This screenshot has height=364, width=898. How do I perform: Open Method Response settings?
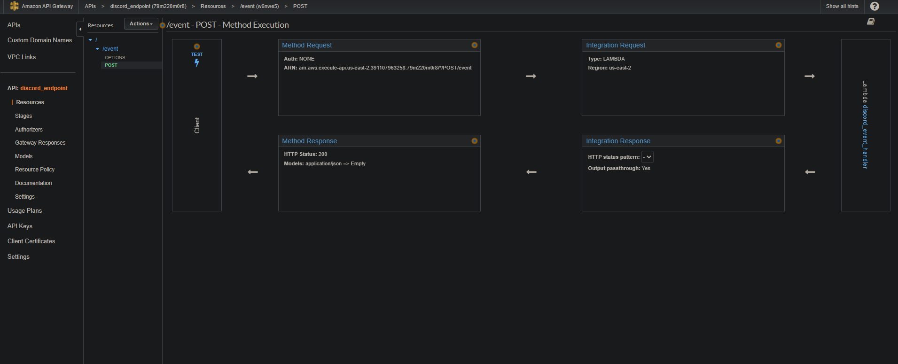pyautogui.click(x=309, y=141)
